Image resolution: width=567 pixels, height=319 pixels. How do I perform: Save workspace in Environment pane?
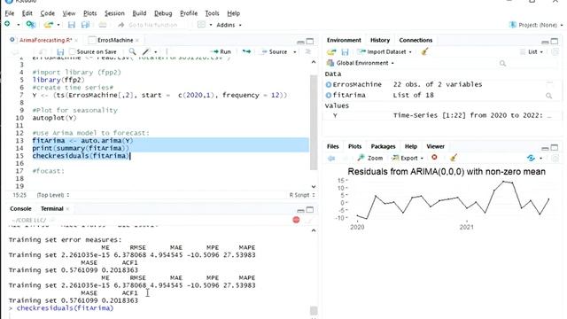coord(345,51)
